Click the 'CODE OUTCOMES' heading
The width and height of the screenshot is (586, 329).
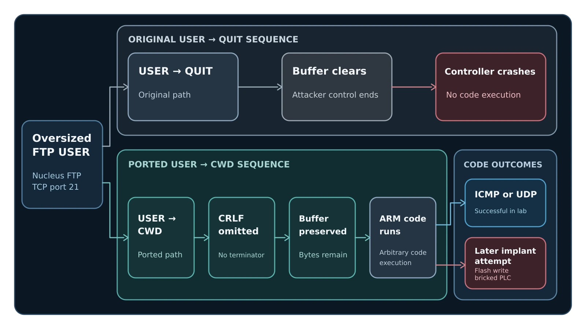(x=503, y=164)
